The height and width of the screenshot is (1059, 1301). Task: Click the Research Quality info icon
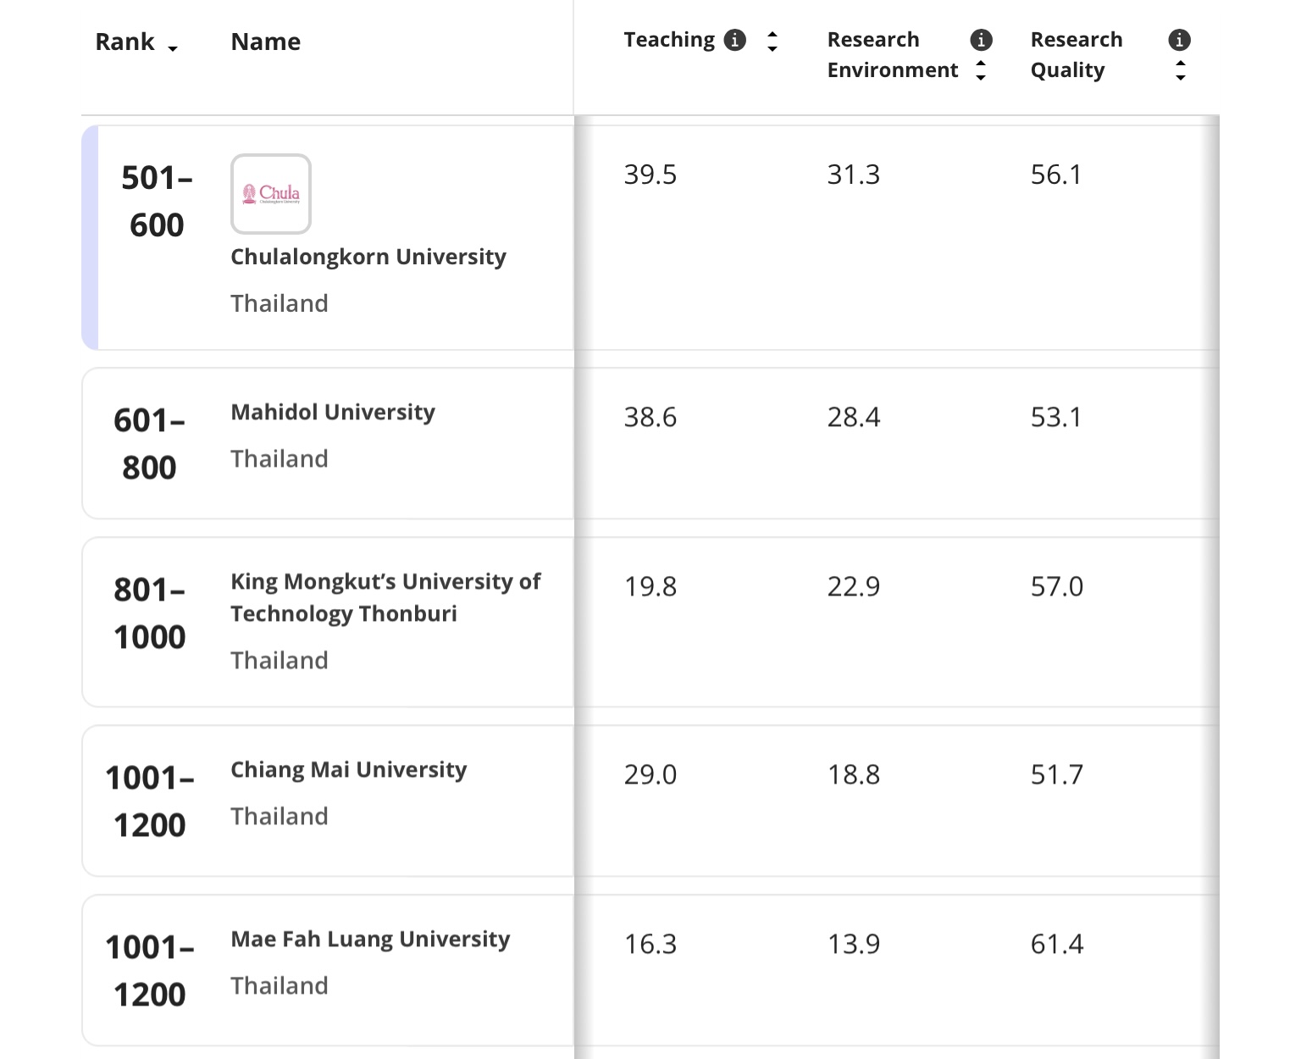click(x=1179, y=40)
